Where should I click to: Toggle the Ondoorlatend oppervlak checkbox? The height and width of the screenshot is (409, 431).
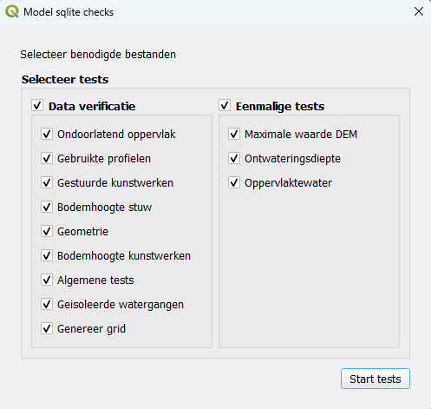(47, 135)
